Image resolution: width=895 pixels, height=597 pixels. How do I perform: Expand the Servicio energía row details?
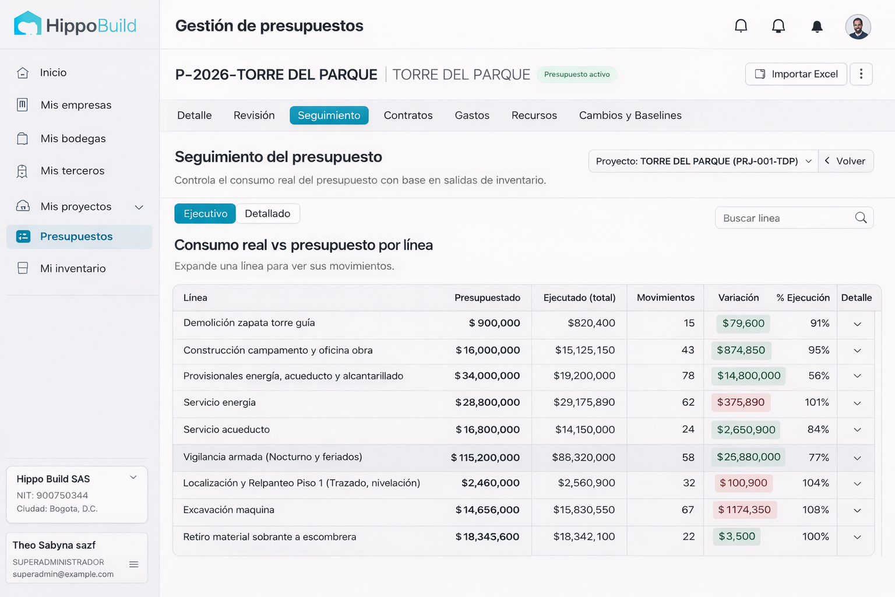click(857, 403)
